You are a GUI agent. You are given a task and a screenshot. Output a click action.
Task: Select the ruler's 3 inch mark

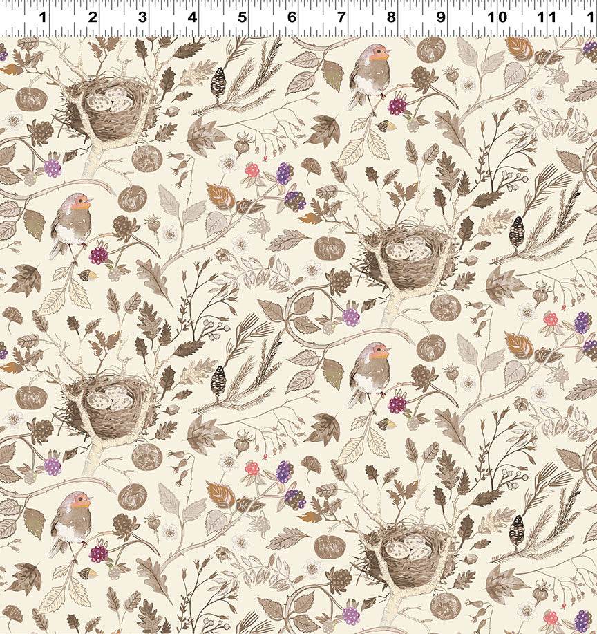[x=142, y=17]
